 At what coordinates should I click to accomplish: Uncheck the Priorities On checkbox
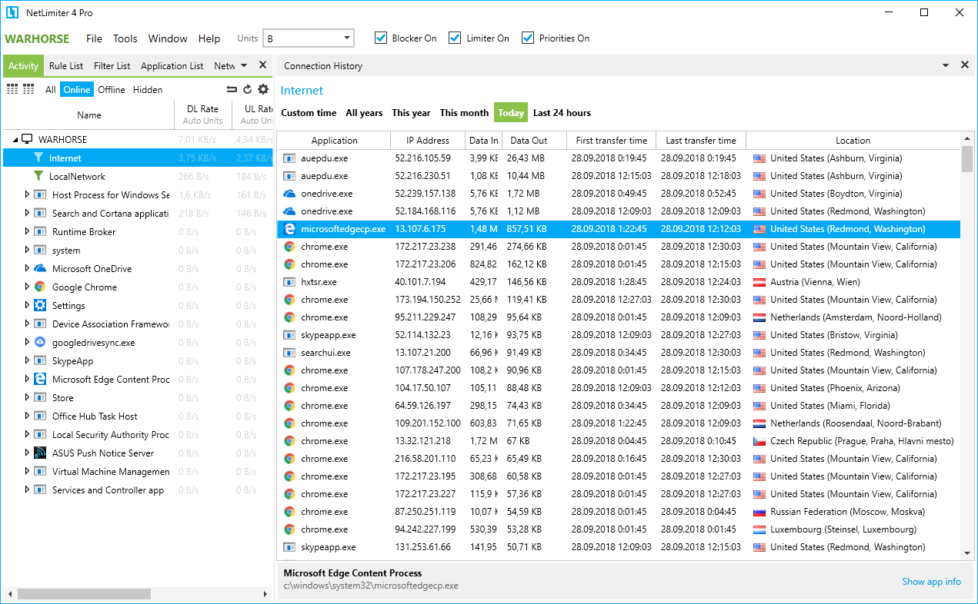click(x=528, y=38)
